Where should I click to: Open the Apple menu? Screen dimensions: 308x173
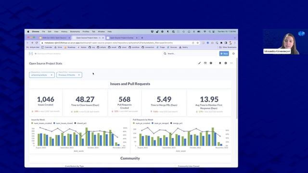28,32
